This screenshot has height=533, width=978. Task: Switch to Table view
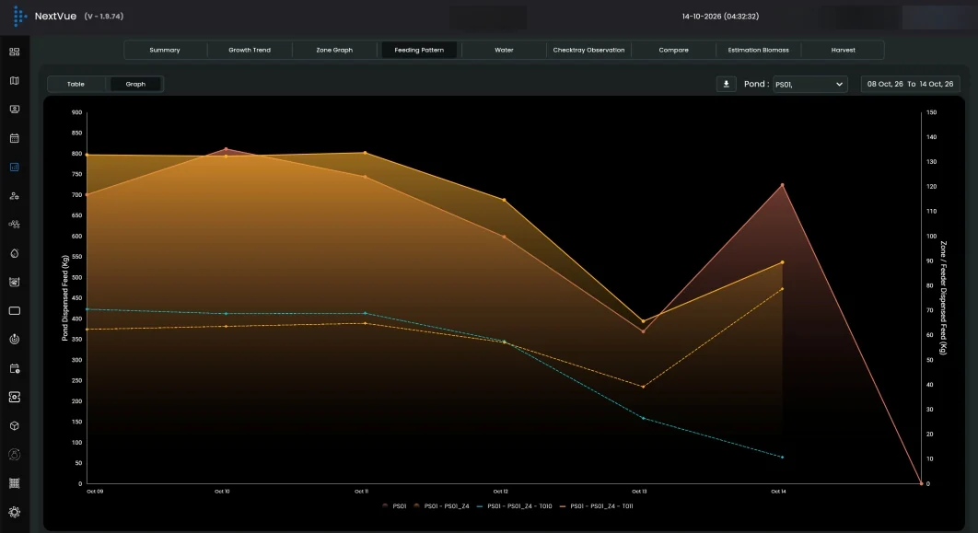[x=76, y=84]
